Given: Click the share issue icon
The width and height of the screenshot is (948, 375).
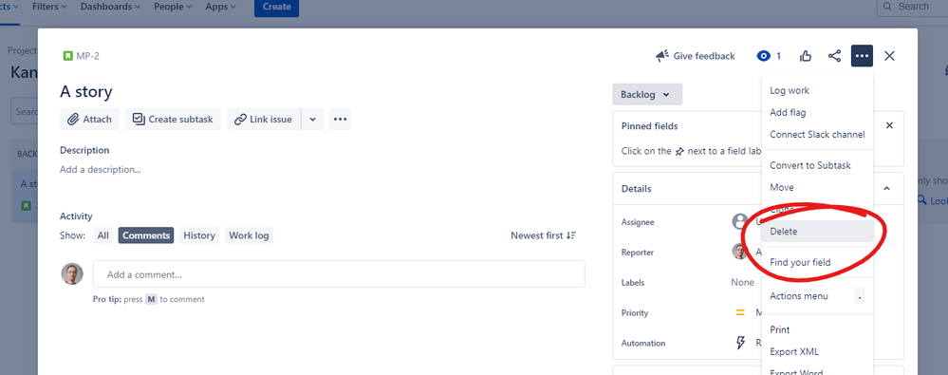Looking at the screenshot, I should coord(834,56).
